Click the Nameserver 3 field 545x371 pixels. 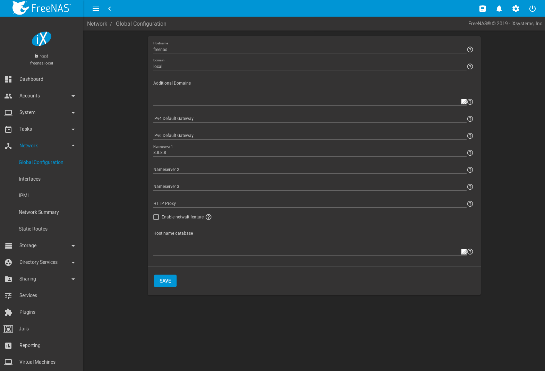310,187
